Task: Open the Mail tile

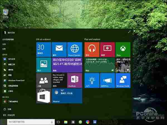Action: pos(59,49)
